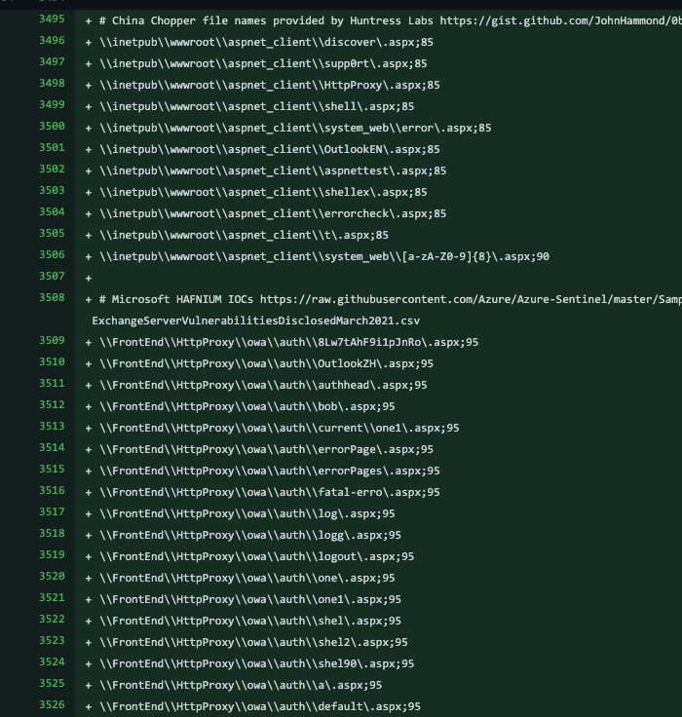Click line number 3526

coord(51,705)
